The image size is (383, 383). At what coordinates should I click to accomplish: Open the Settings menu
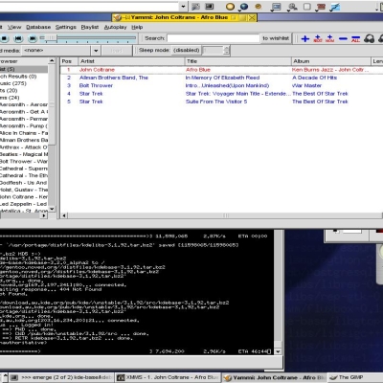click(66, 27)
